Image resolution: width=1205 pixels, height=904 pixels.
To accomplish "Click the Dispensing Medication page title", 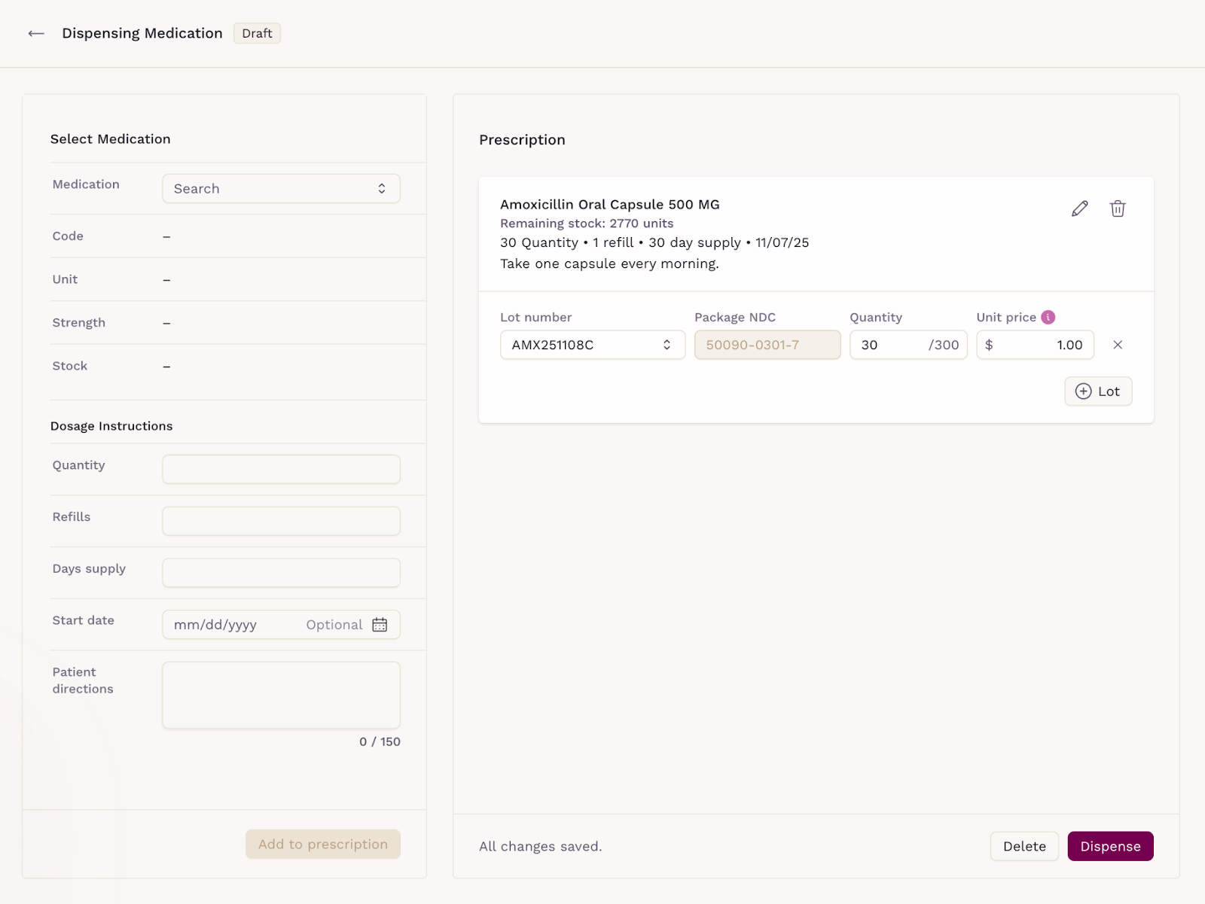I will click(x=142, y=33).
